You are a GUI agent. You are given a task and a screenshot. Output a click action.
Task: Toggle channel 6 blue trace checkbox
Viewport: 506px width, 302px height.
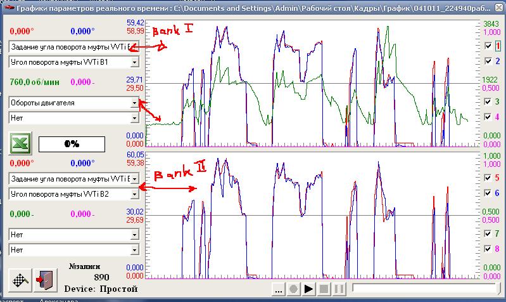(488, 193)
